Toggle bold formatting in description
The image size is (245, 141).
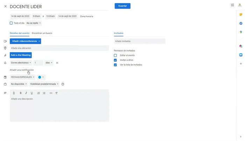[x=20, y=93]
